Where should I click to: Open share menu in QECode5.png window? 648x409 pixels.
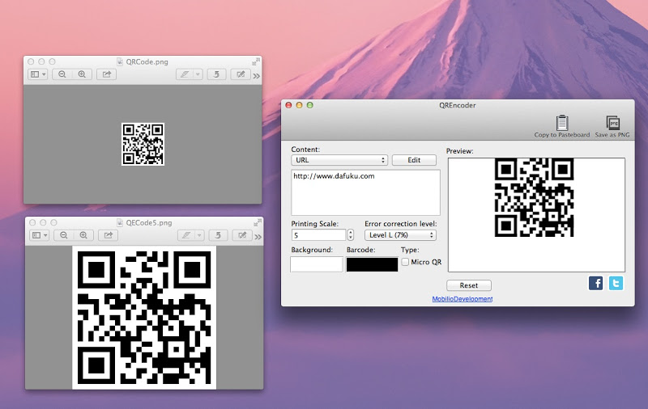click(109, 235)
